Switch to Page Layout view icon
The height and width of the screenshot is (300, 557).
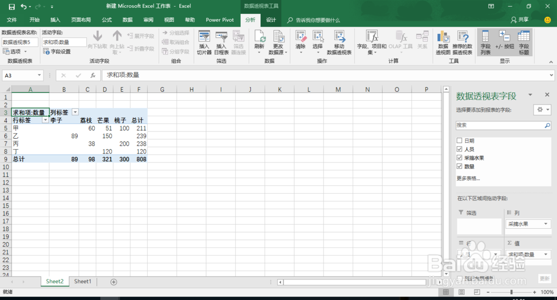461,292
